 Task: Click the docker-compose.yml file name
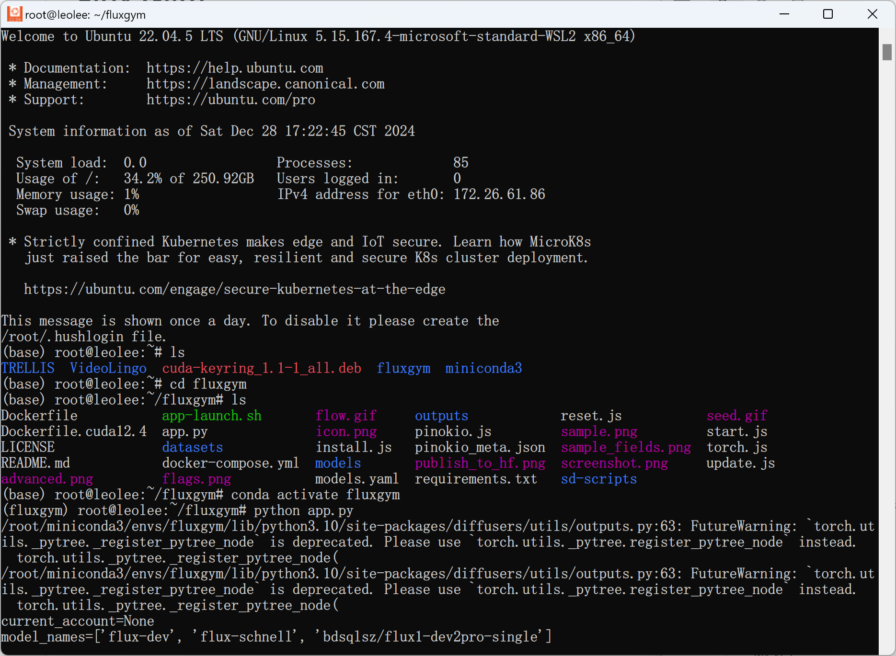click(230, 463)
